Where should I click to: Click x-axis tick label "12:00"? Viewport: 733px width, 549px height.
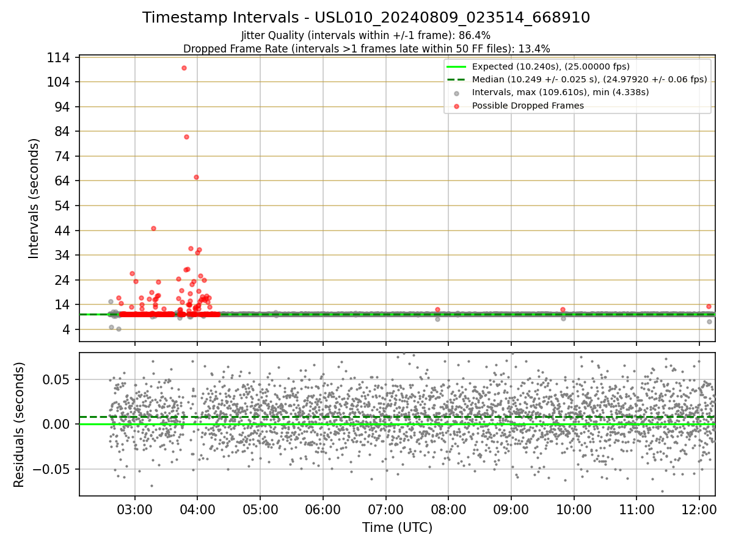tap(699, 509)
